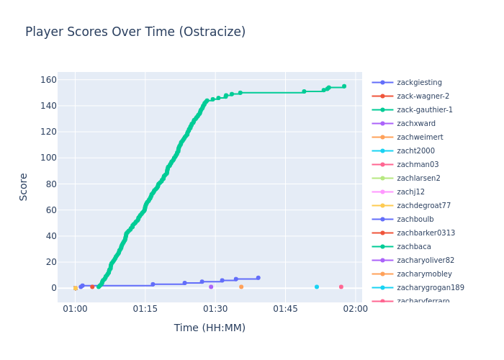Viewport: 504px width, 360px height.
Task: Click the cyan data point near 01:52
Action: [316, 287]
